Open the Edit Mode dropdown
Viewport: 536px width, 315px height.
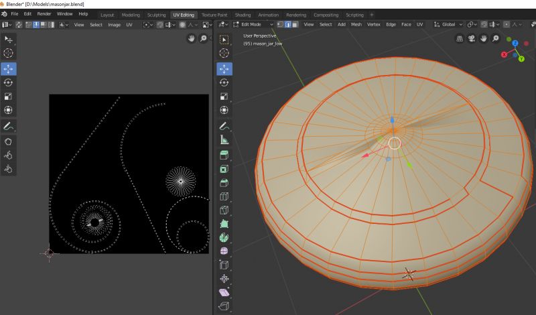point(253,24)
